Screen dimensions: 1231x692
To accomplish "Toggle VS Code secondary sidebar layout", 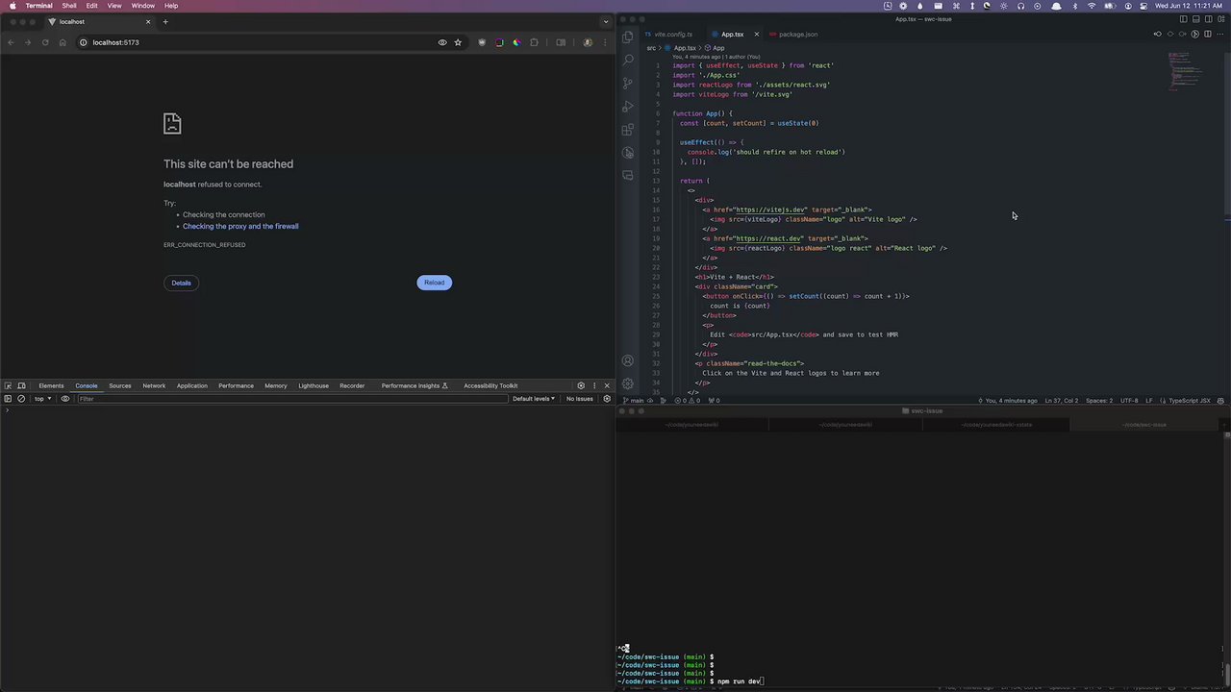I will (1207, 19).
